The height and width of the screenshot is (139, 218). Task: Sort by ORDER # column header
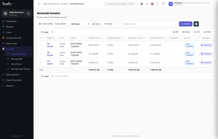[x=50, y=38]
